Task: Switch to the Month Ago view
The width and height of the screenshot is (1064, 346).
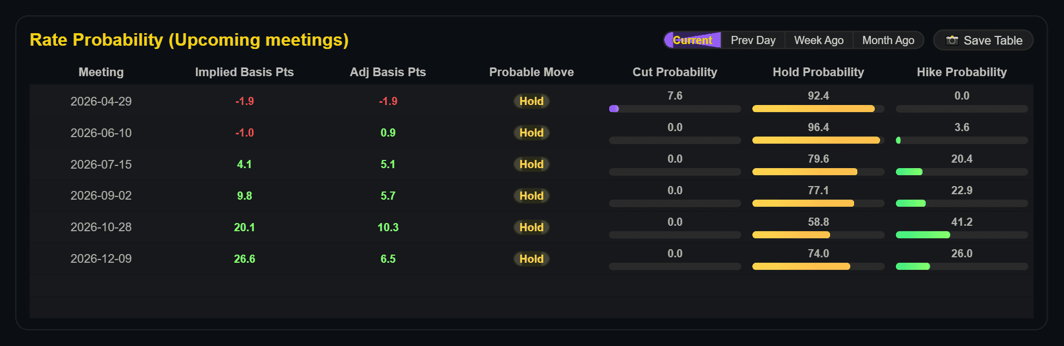Action: (x=888, y=40)
